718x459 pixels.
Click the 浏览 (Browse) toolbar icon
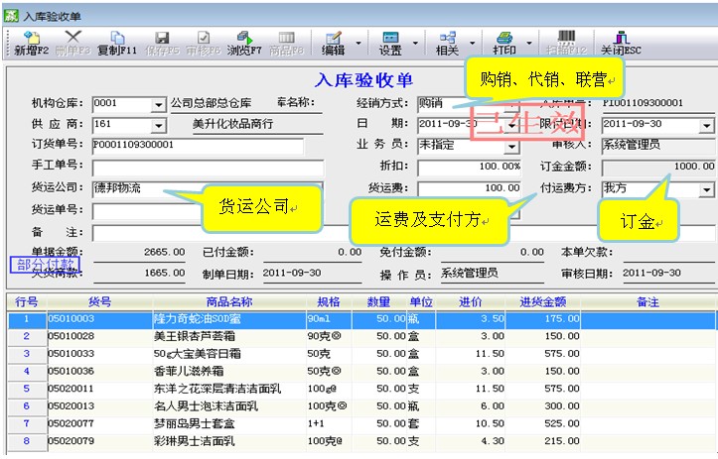tap(244, 43)
